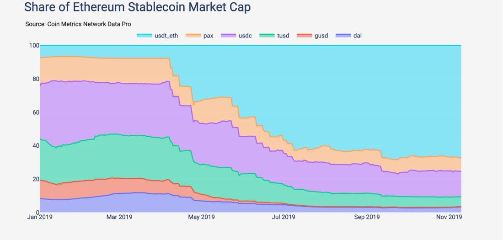The height and width of the screenshot is (240, 503).
Task: Click the gusd red legend swatch
Action: (x=305, y=36)
